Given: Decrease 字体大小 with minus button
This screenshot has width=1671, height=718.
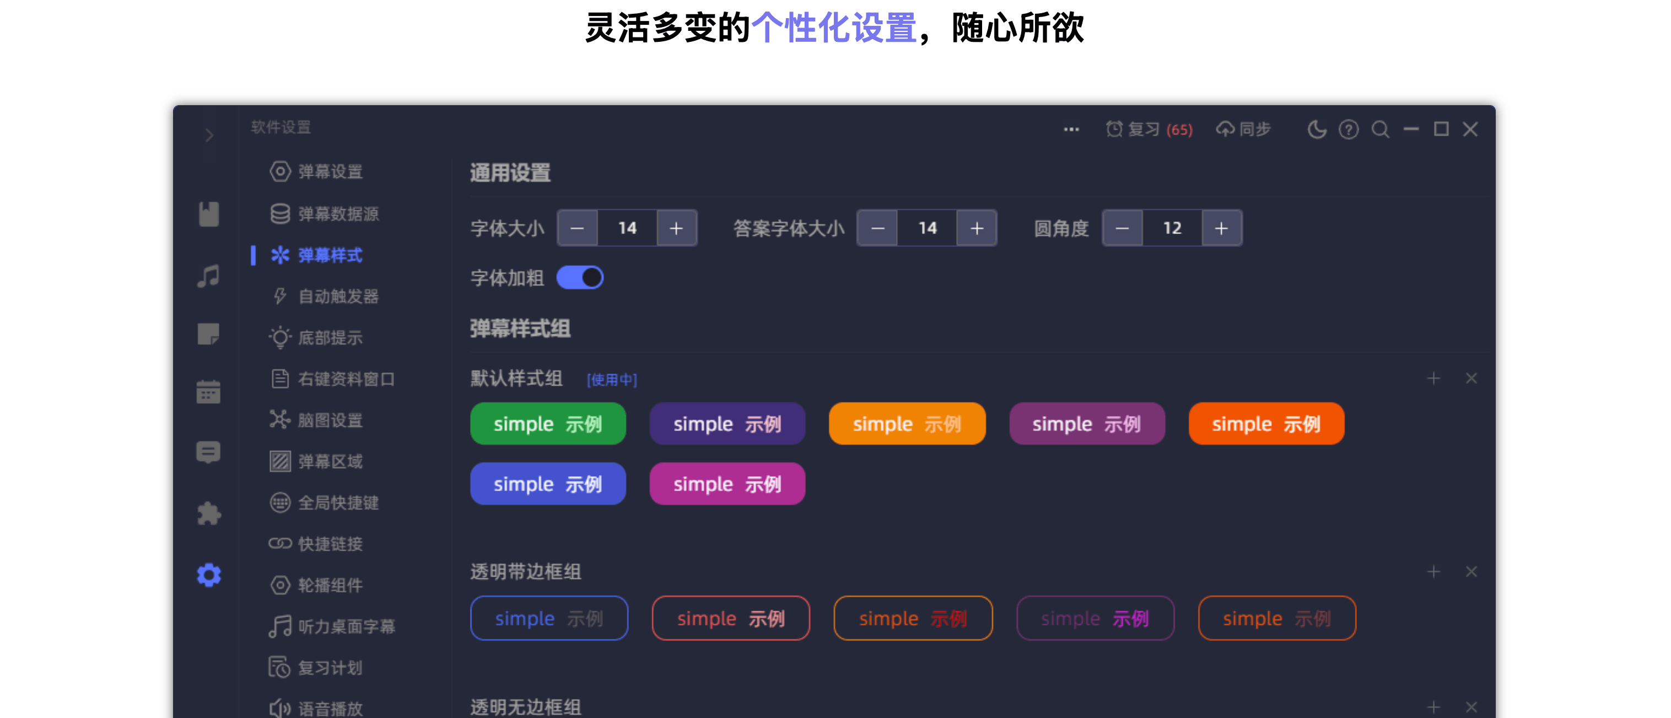Looking at the screenshot, I should click(x=578, y=228).
